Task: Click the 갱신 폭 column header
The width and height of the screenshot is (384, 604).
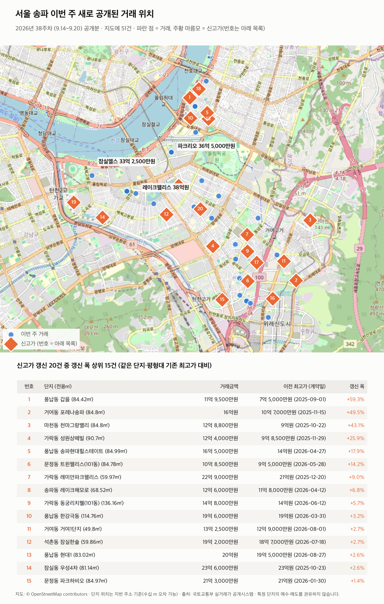Action: coord(357,386)
